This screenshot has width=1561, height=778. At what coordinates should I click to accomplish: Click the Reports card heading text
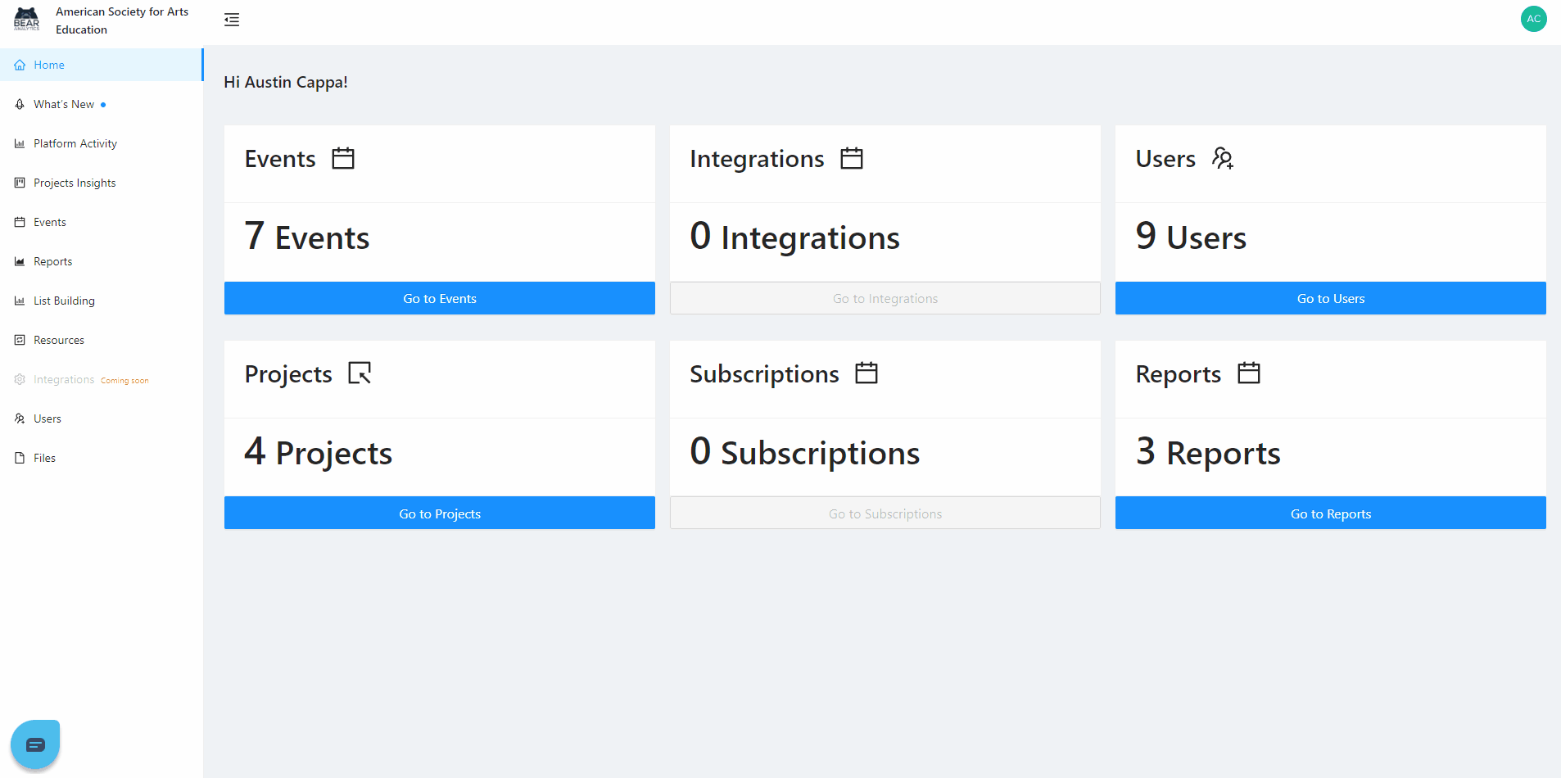(1178, 374)
